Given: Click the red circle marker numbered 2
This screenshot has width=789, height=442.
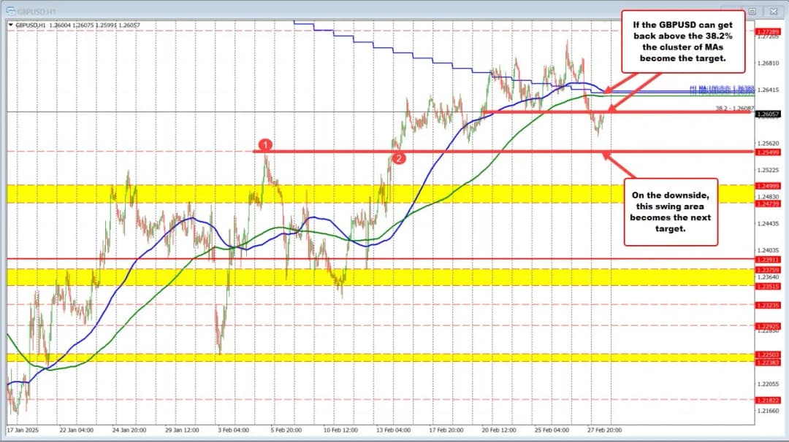Looking at the screenshot, I should tap(398, 158).
